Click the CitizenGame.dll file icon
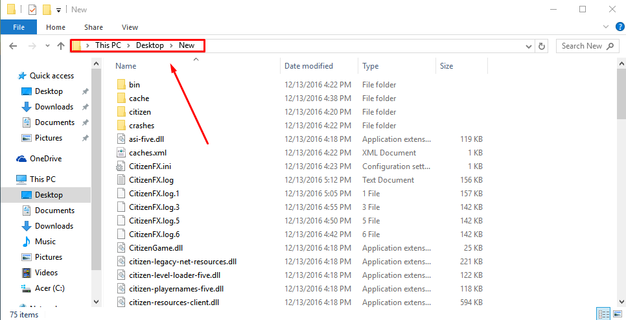This screenshot has height=320, width=626. point(121,248)
